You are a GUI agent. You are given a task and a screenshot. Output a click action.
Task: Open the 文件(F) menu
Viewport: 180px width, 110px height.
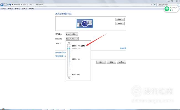[x=3, y=9]
